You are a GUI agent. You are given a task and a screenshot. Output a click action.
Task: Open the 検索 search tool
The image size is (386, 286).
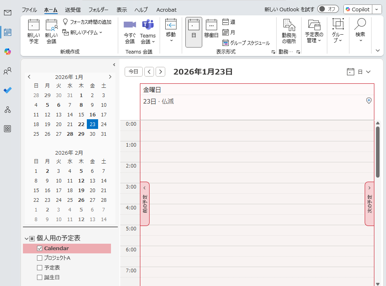[360, 31]
